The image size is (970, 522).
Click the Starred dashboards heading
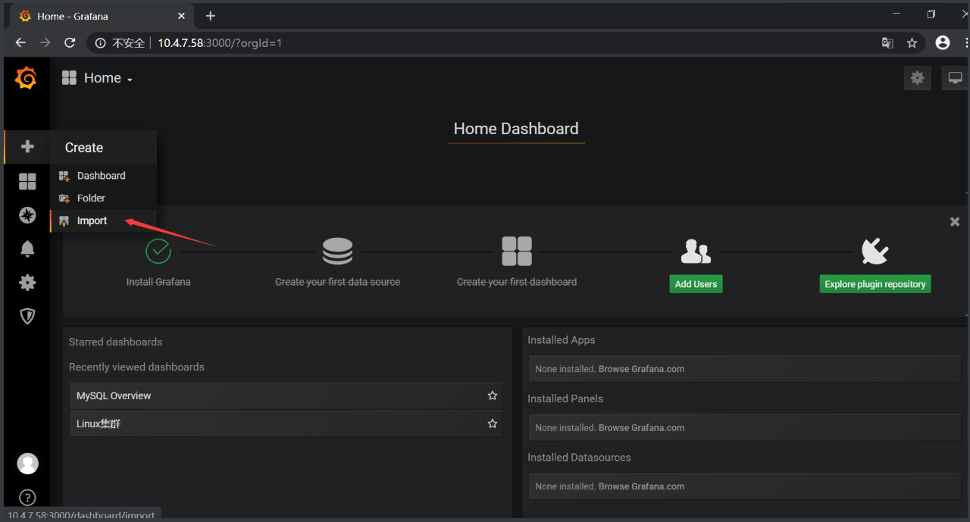click(115, 342)
